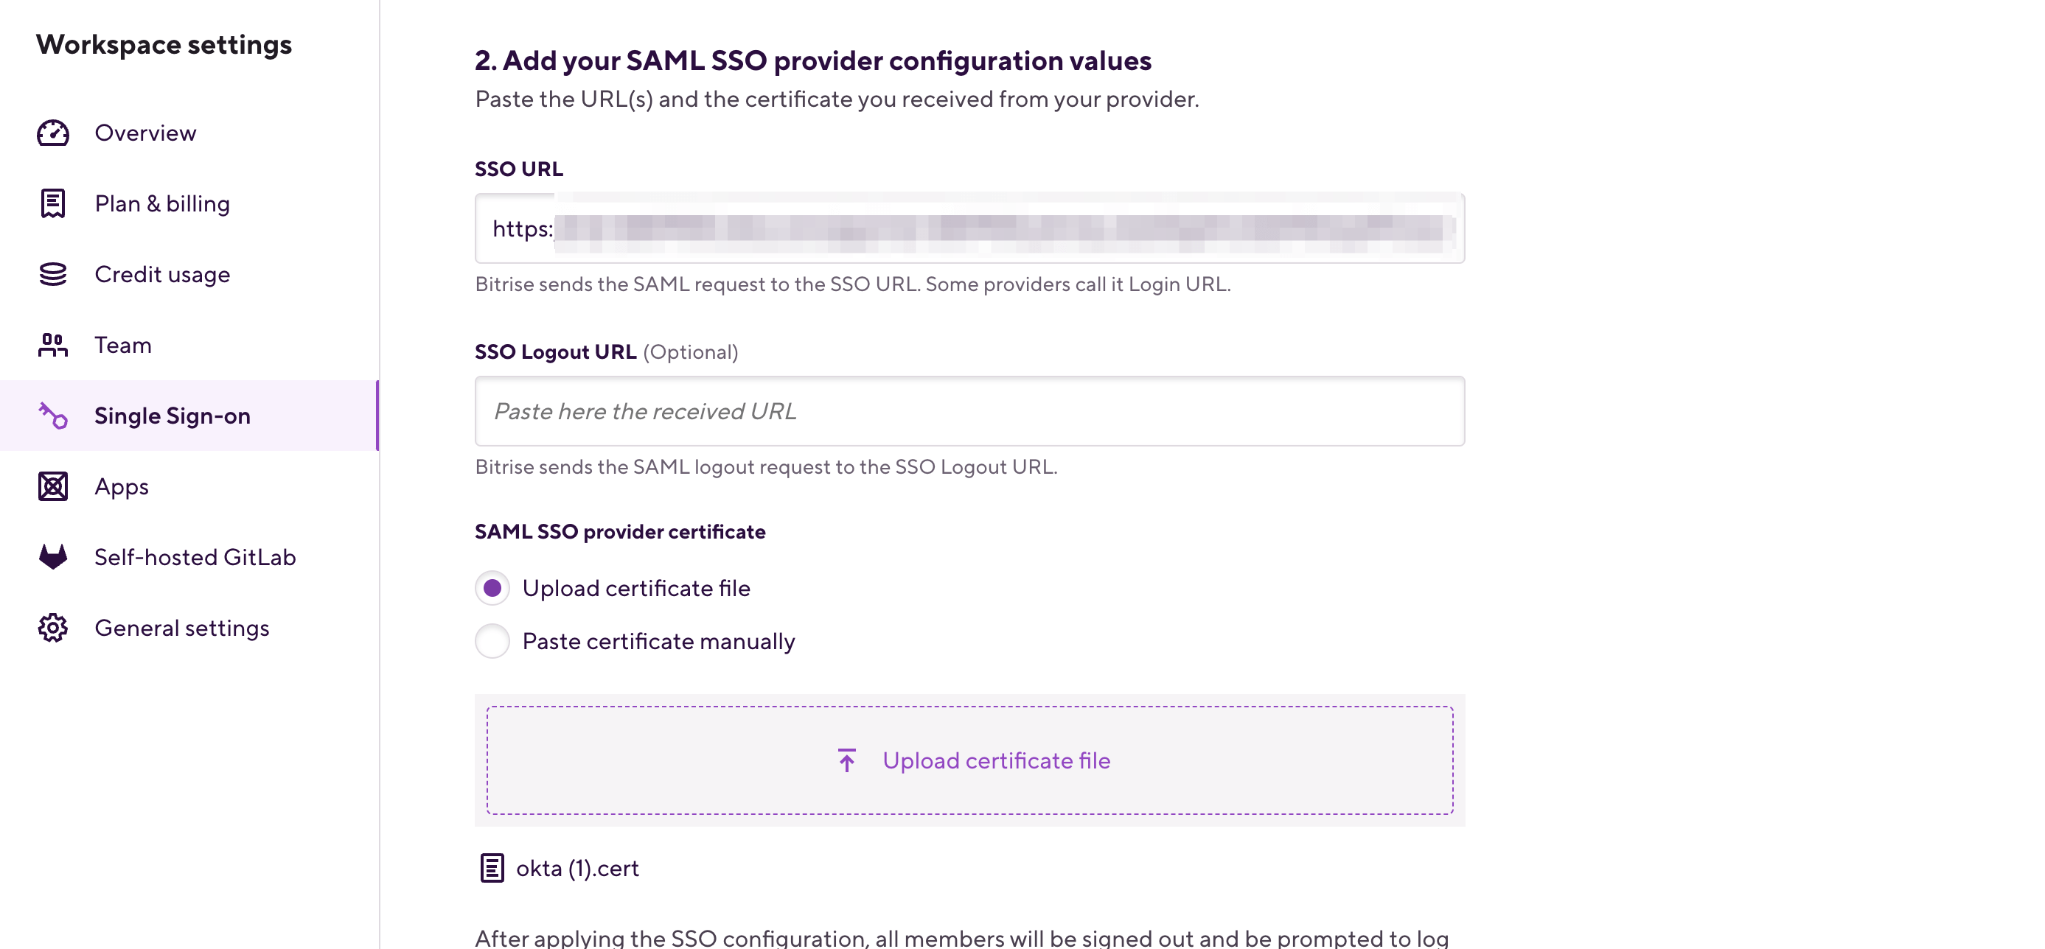
Task: Open Team settings via the people icon
Action: (52, 344)
